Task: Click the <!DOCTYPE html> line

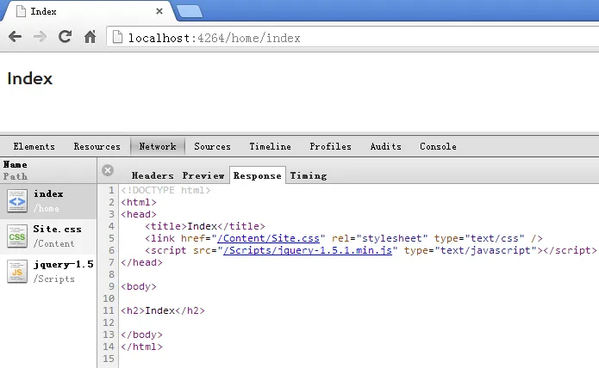Action: point(165,190)
